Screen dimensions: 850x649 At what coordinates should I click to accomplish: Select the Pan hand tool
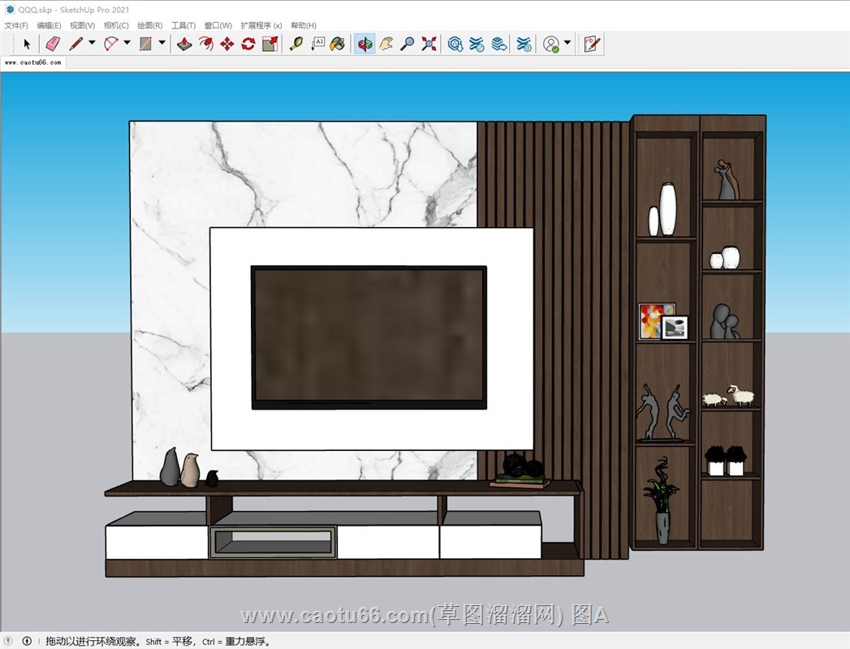(x=386, y=44)
